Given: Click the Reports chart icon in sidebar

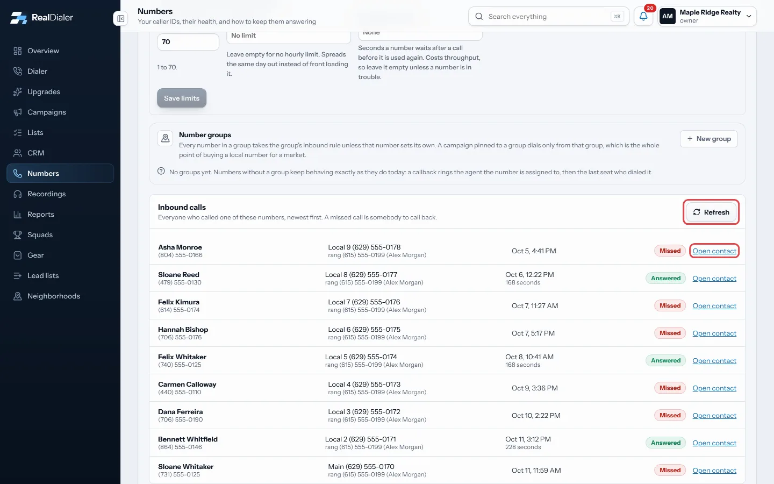Looking at the screenshot, I should tap(18, 215).
